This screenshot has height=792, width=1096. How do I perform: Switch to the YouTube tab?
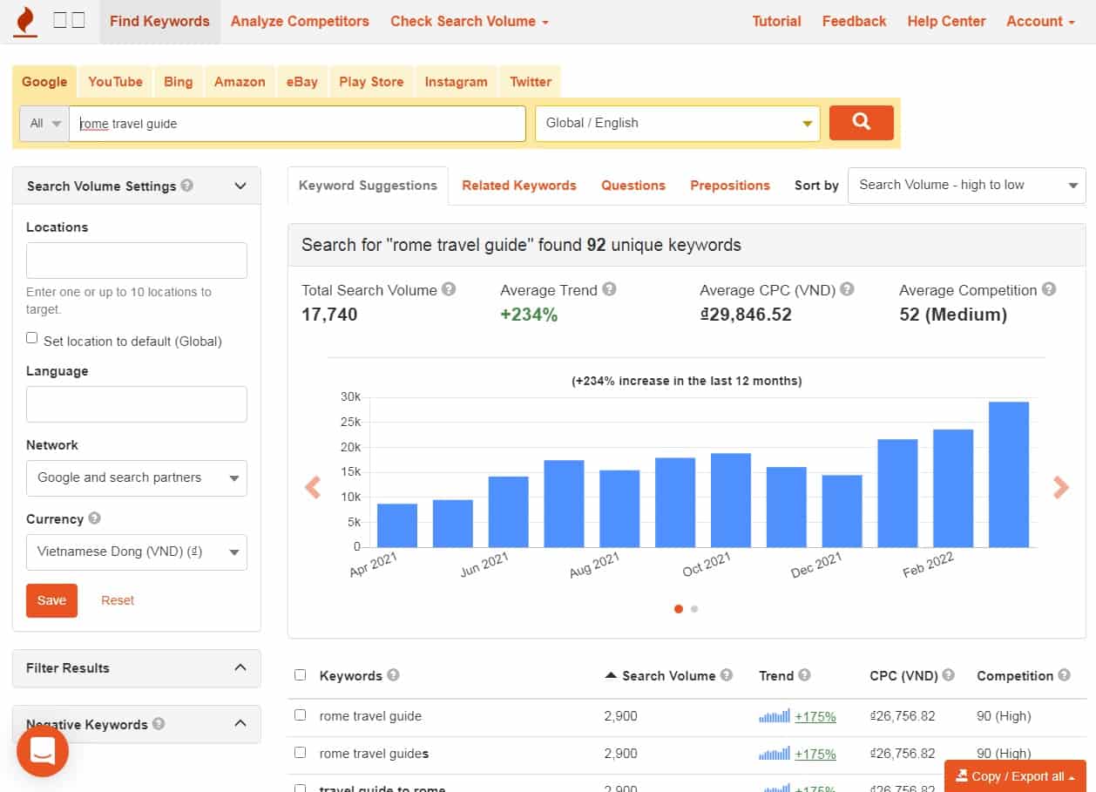tap(115, 81)
